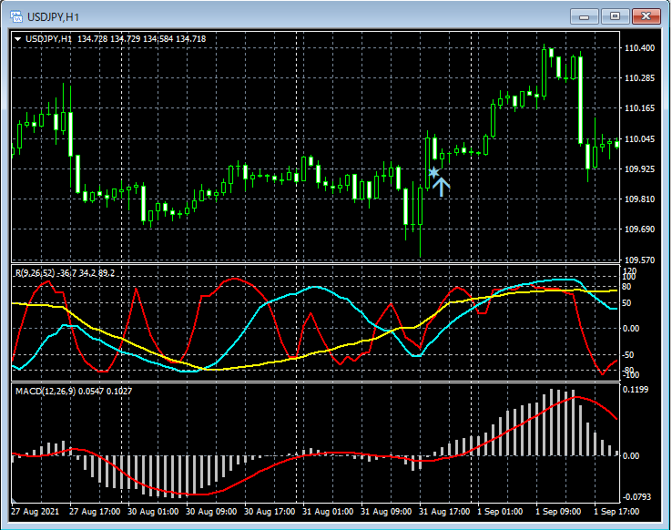This screenshot has height=530, width=672.
Task: Click the 110.400 price level on axis
Action: pyautogui.click(x=641, y=48)
